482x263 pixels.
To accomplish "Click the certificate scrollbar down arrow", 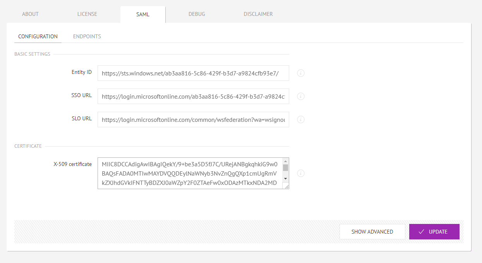I will 285,179.
